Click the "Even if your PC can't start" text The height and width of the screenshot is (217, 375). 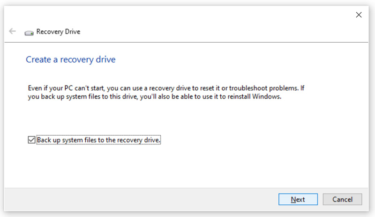pos(61,88)
